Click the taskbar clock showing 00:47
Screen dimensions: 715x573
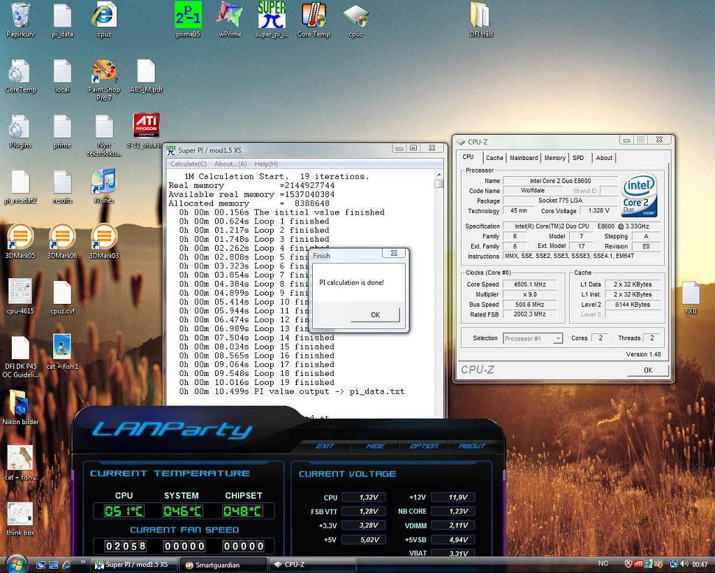[x=700, y=565]
